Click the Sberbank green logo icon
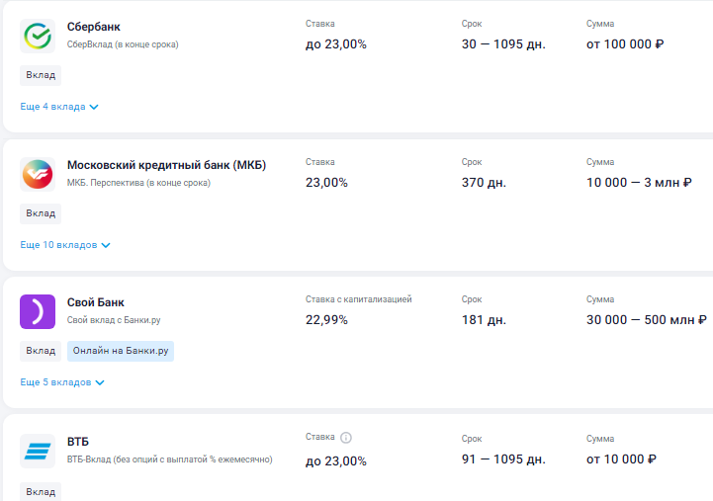Viewport: 713px width, 501px height. [x=37, y=36]
